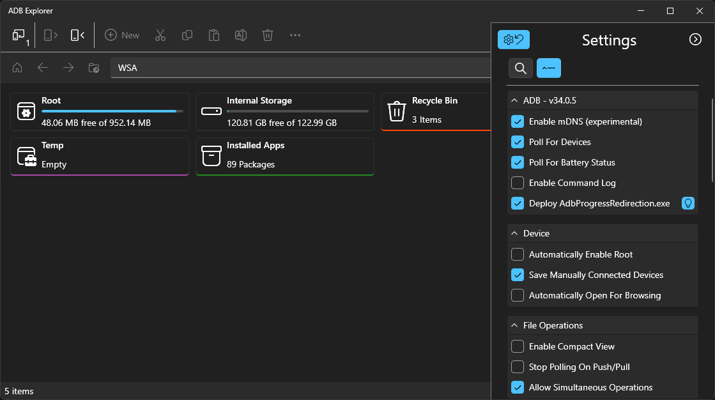
Task: Reset settings with the gear-undo icon
Action: 513,40
